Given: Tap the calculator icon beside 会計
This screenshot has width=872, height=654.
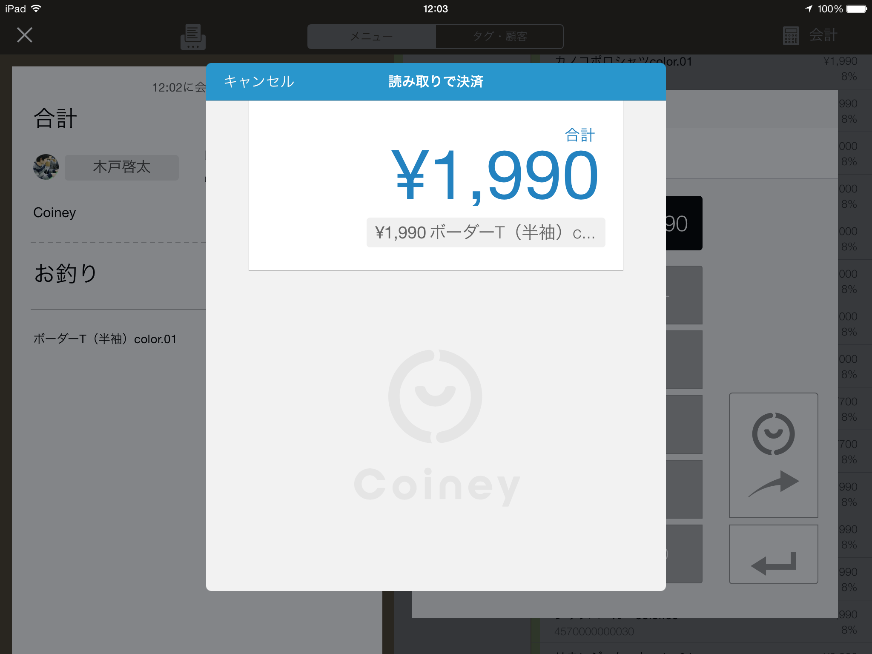Looking at the screenshot, I should tap(791, 36).
